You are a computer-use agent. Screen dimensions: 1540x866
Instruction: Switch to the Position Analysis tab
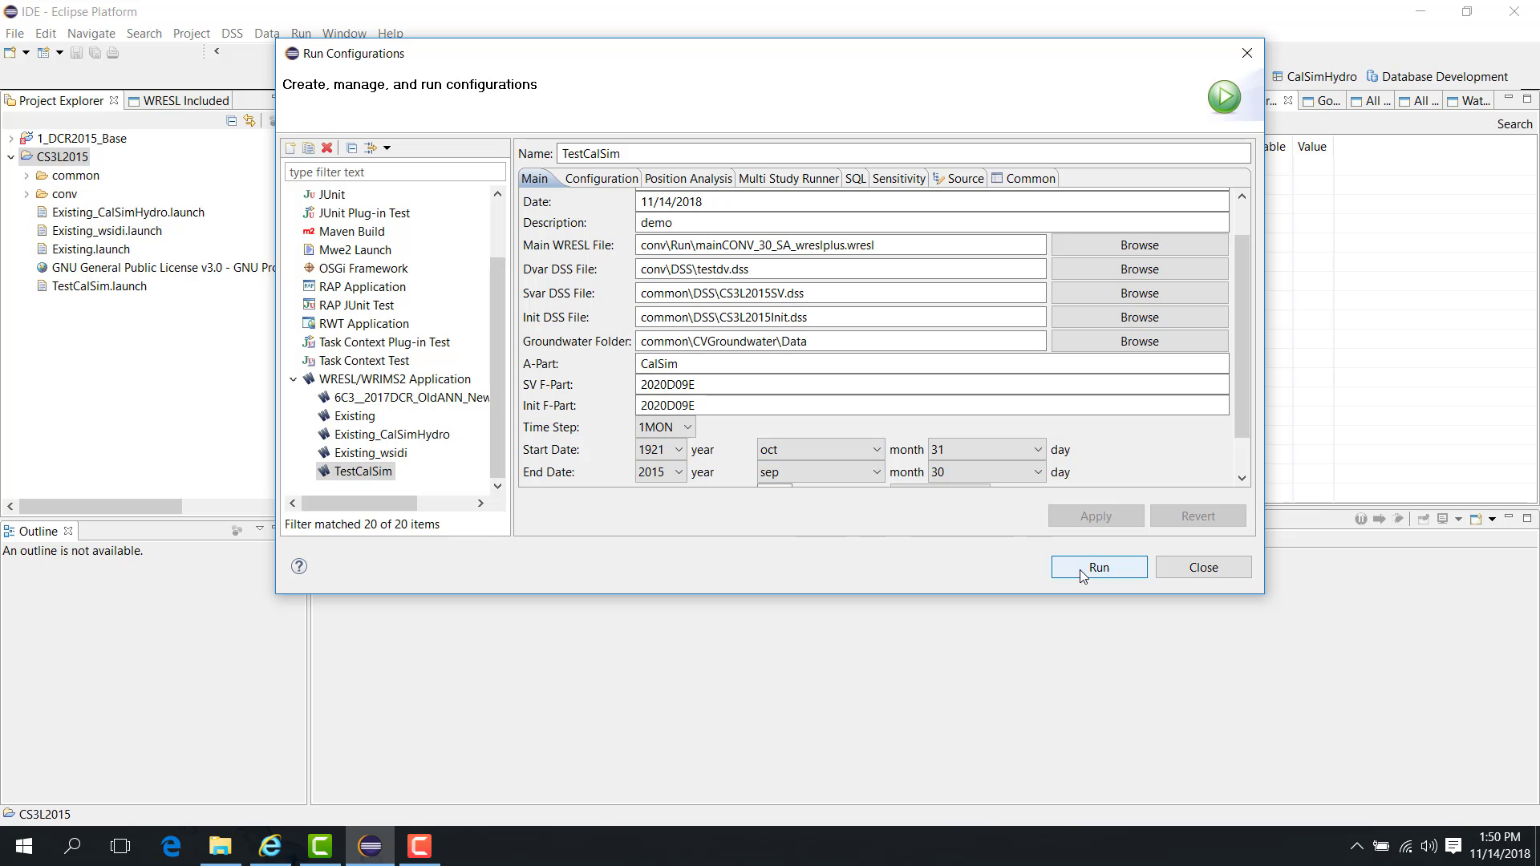pyautogui.click(x=688, y=179)
